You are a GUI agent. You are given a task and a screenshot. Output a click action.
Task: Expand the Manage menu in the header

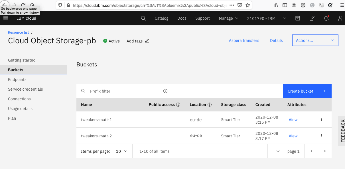pos(228,18)
